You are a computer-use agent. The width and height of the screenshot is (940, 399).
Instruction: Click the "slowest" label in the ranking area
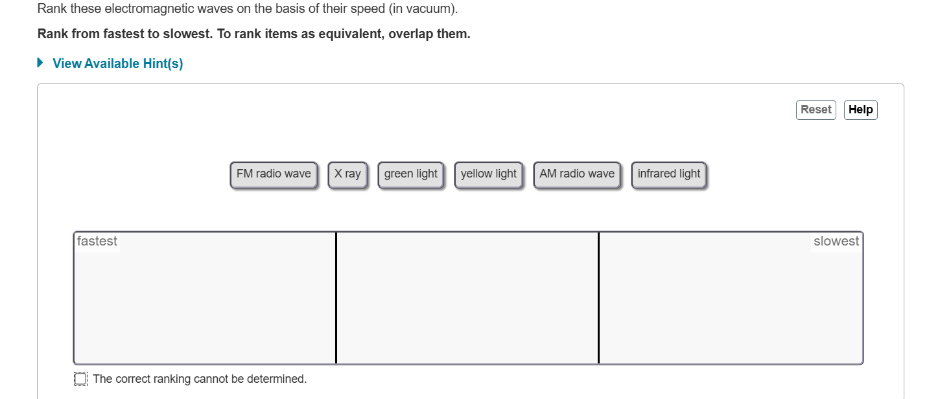point(836,241)
